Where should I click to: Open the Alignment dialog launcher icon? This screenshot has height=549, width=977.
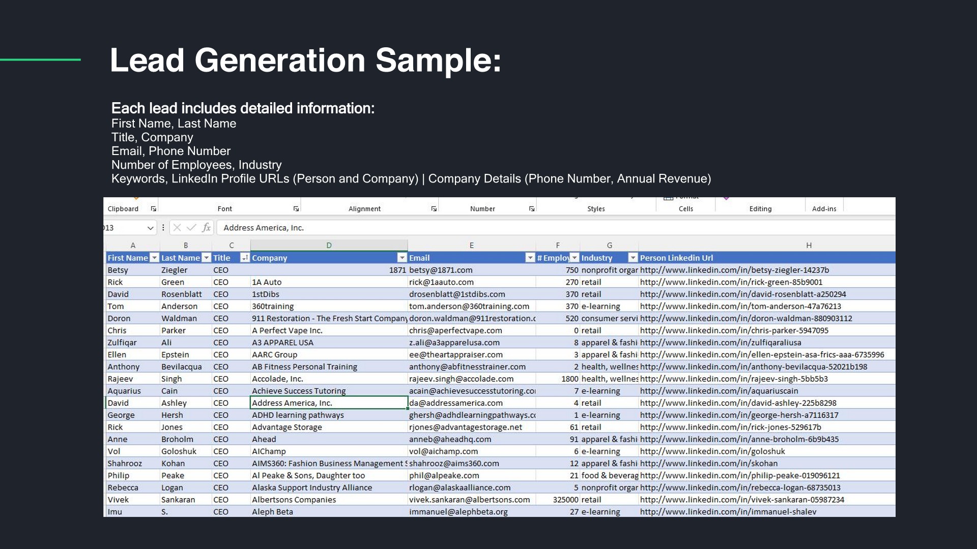click(434, 208)
